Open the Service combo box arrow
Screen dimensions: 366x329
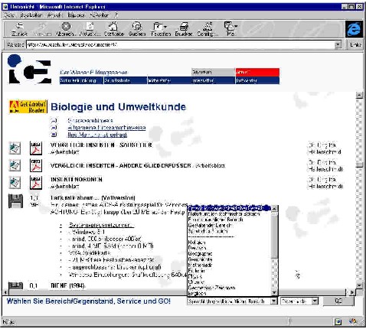pyautogui.click(x=315, y=301)
